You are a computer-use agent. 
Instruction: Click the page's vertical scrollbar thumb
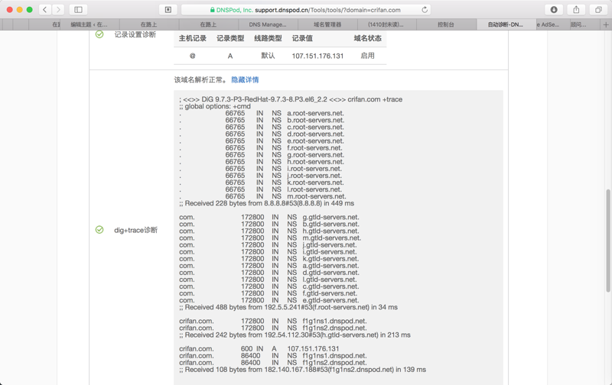coord(608,241)
